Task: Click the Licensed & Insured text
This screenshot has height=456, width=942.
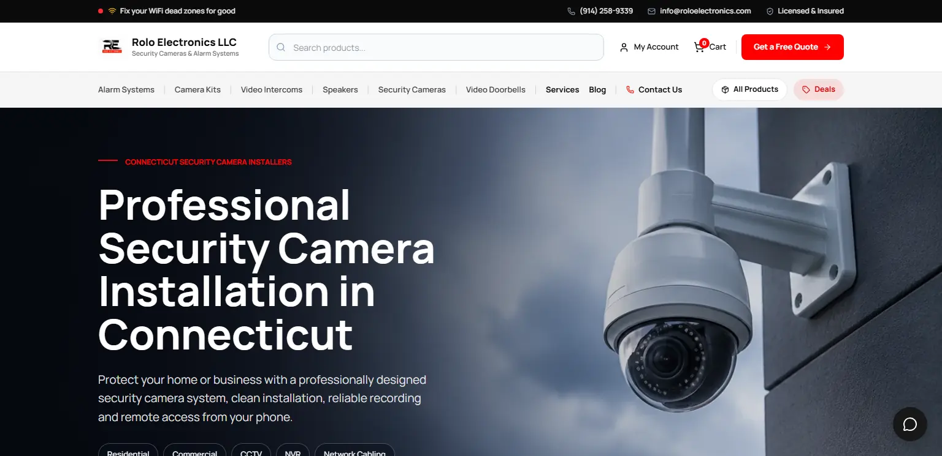Action: point(811,11)
